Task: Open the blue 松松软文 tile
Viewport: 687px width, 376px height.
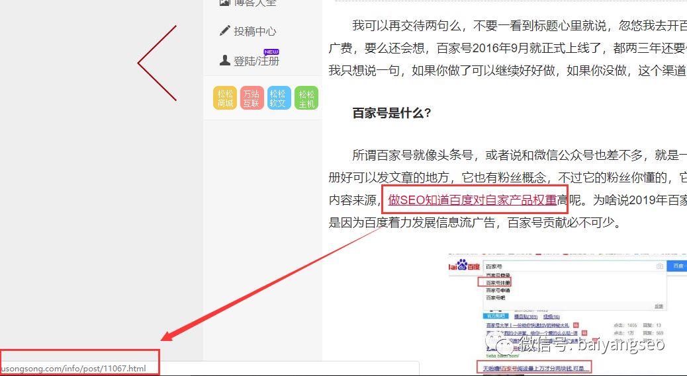Action: 279,98
